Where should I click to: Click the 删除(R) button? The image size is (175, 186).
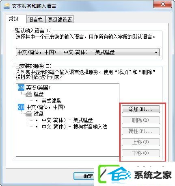click(x=141, y=120)
